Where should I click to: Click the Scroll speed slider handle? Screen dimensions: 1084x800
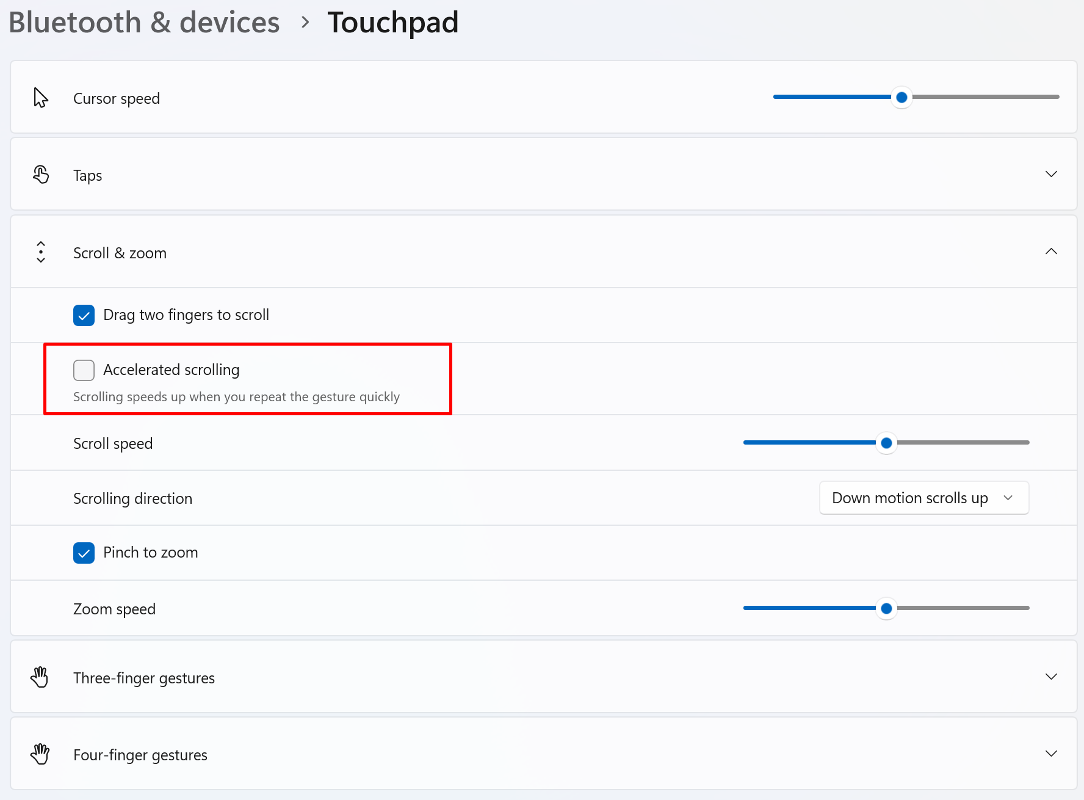click(886, 443)
